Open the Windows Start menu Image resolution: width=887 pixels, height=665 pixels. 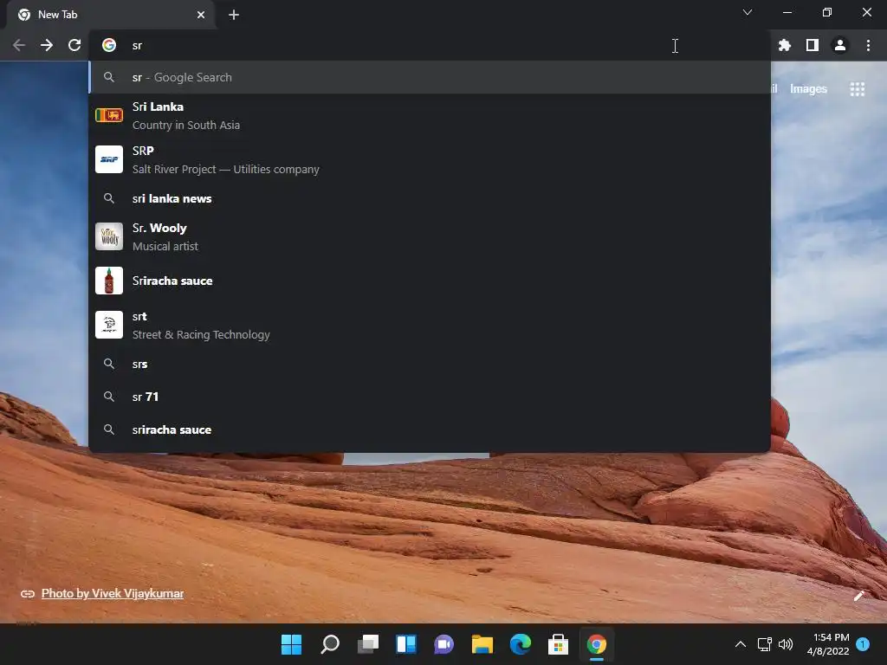(x=291, y=644)
